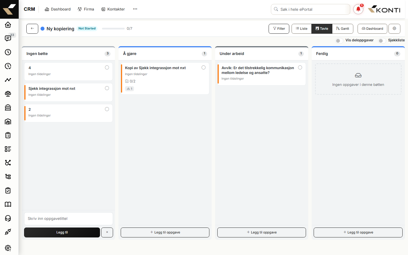Click the Ingen bøtte column header
The width and height of the screenshot is (408, 255).
click(68, 54)
